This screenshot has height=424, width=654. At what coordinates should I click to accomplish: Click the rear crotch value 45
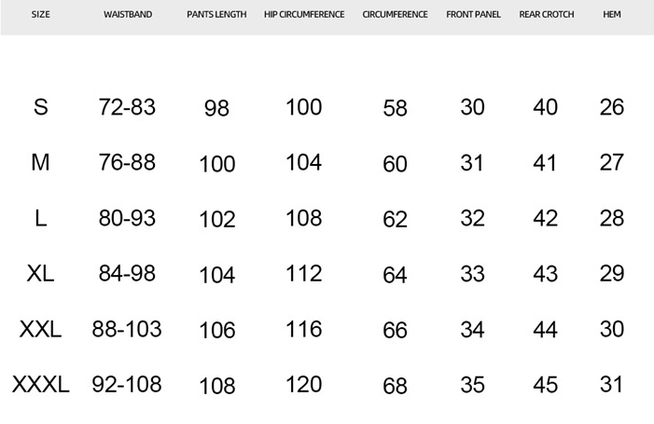546,385
